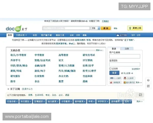The width and height of the screenshot is (153, 123).
Task: Toggle the 记住我 checkbox
Action: tap(110, 69)
